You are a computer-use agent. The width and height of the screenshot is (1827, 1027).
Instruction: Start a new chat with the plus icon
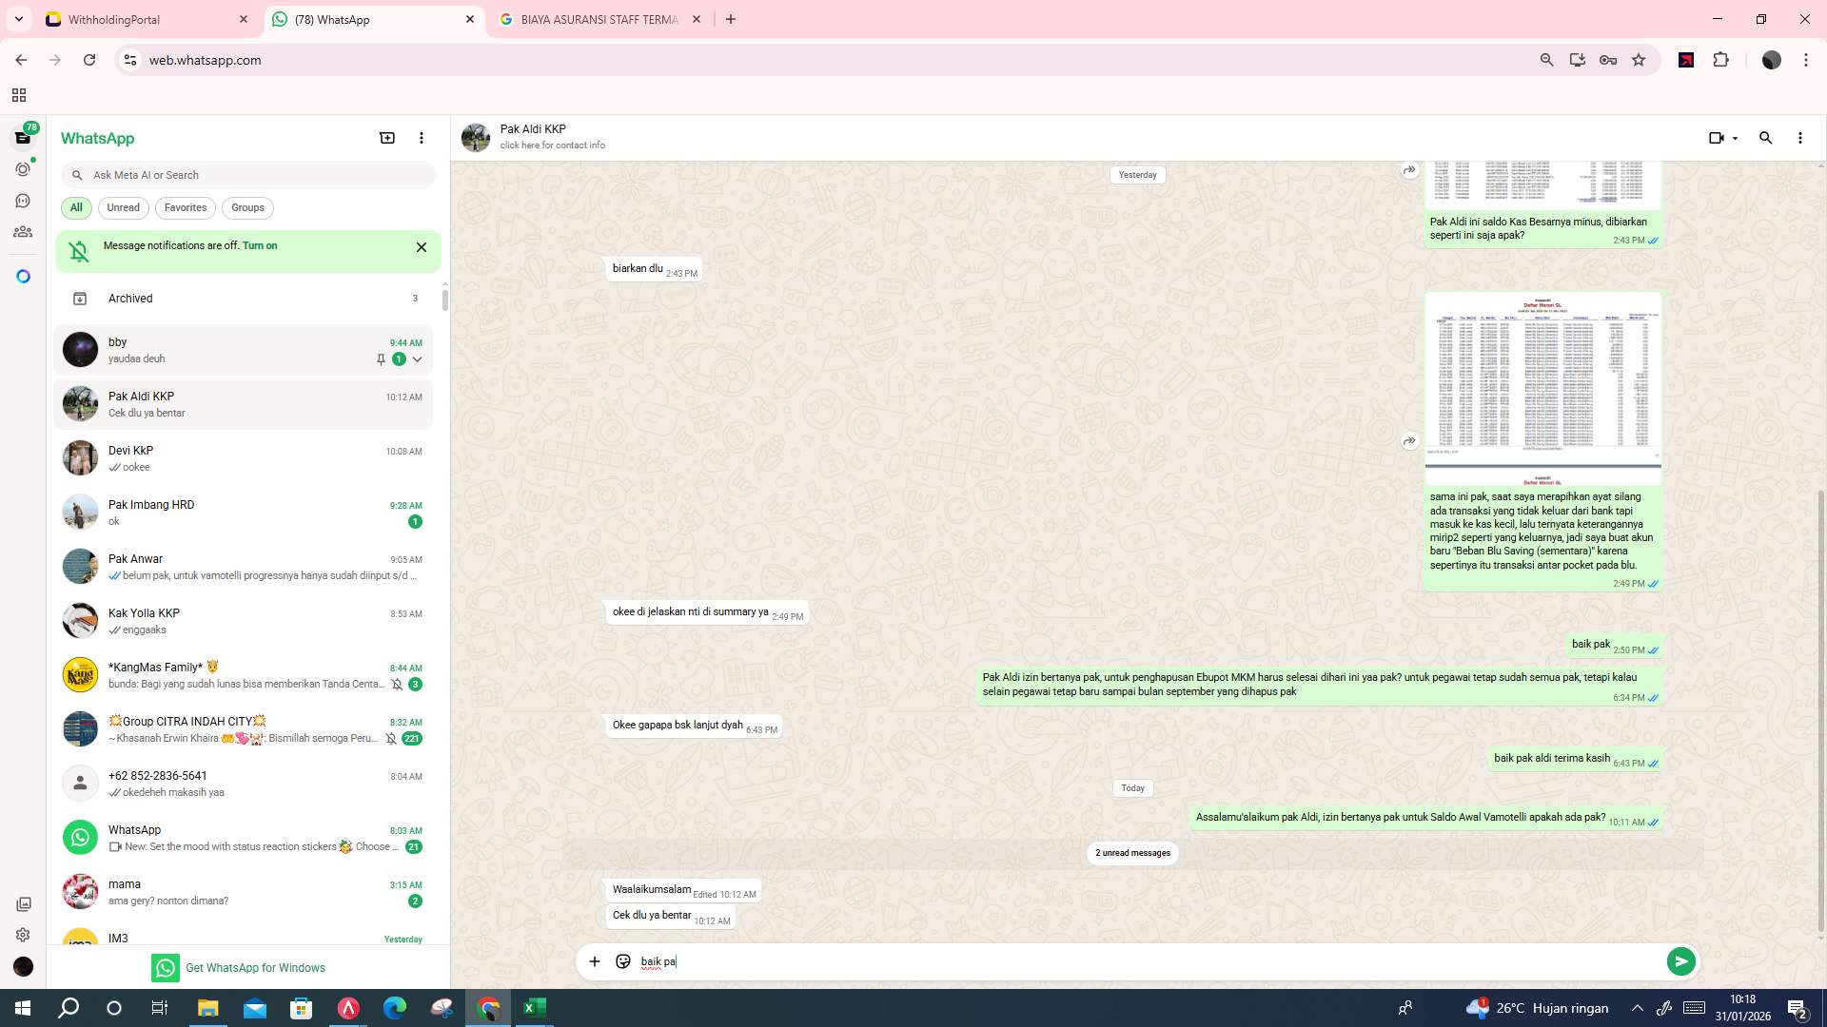click(387, 138)
